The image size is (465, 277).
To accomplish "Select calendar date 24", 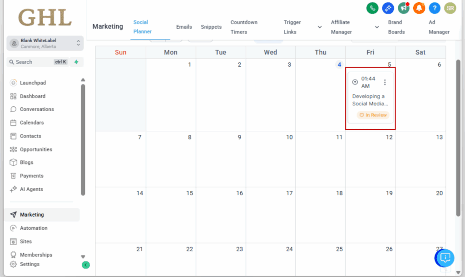I will point(289,249).
